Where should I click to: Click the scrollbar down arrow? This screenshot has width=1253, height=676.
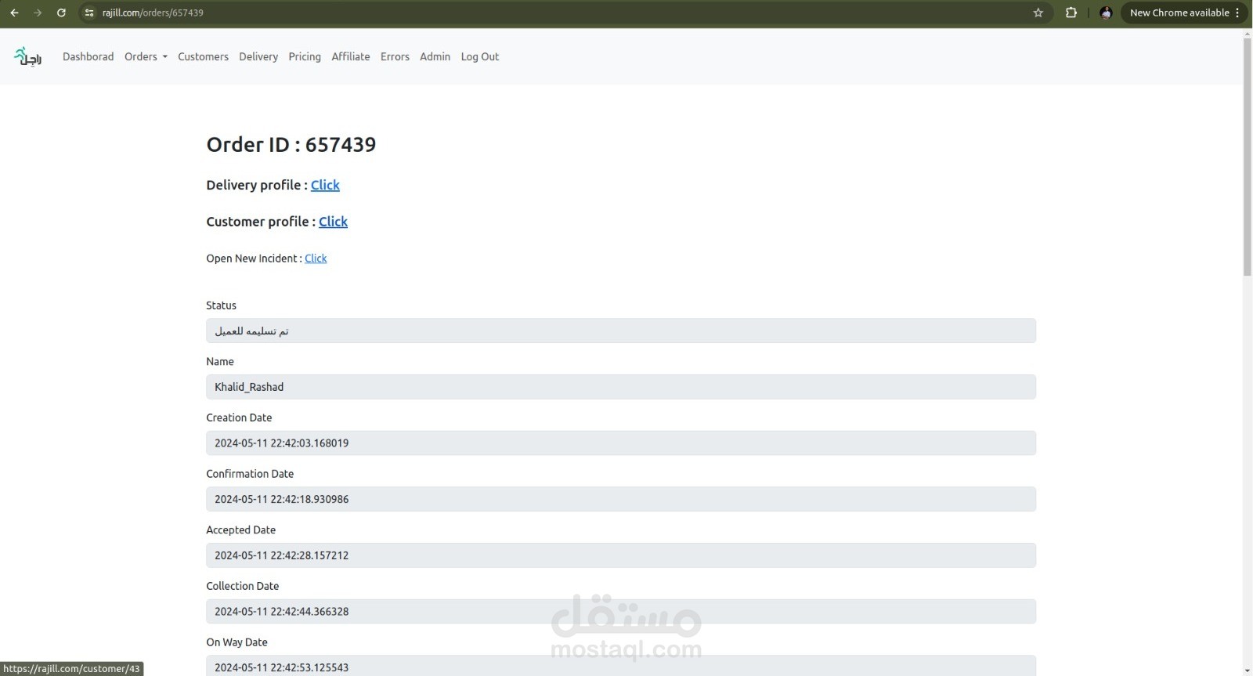click(1248, 671)
